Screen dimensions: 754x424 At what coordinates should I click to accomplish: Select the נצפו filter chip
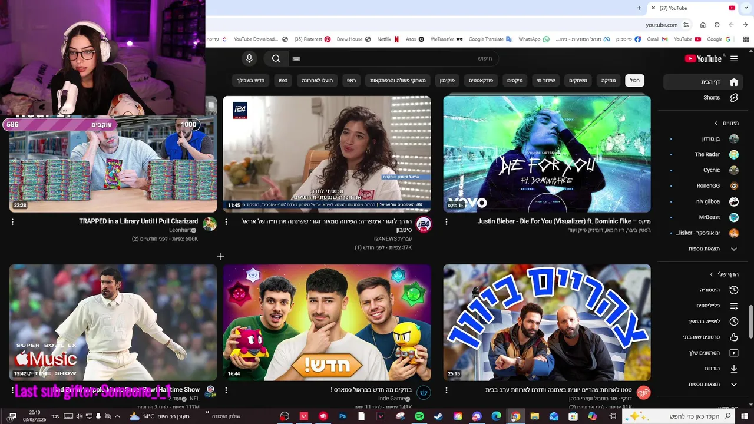tap(283, 80)
